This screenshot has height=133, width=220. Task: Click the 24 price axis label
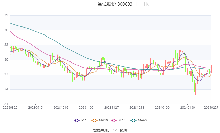point(6,89)
